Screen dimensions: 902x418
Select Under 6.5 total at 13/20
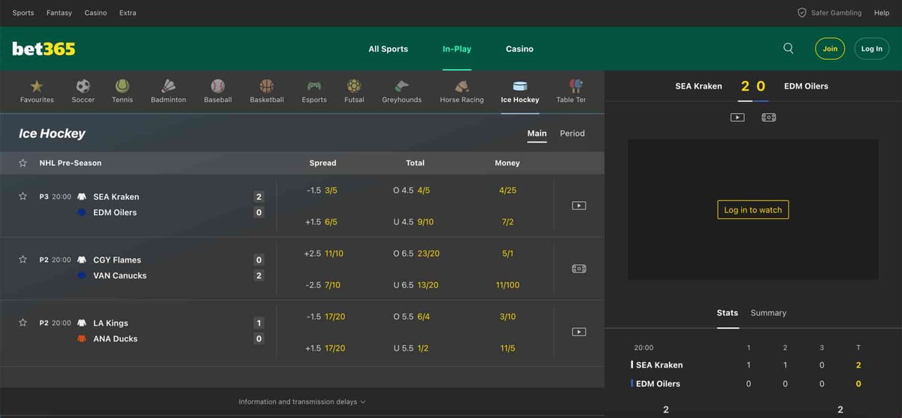pos(416,285)
